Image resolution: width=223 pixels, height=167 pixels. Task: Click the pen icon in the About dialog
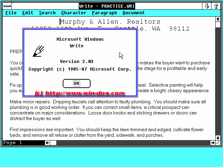coord(38,51)
